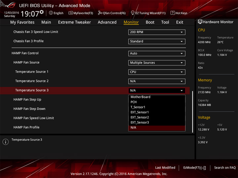Open the Main tab
The image size is (238, 178).
[x=46, y=22]
